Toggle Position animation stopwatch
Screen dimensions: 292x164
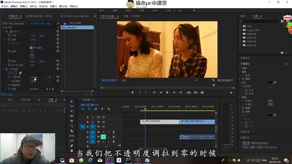(9, 35)
